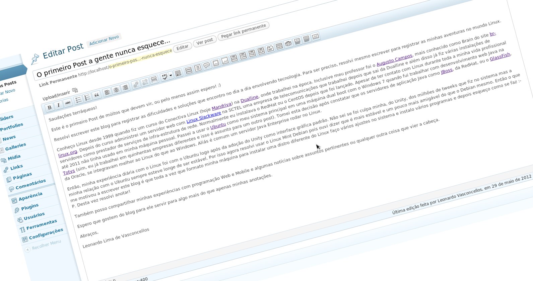The height and width of the screenshot is (281, 533).
Task: Open the Mandriva link in the post
Action: click(x=222, y=106)
